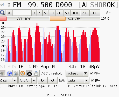Click the double-arrow span button
119x97 pixels.
tap(9, 13)
